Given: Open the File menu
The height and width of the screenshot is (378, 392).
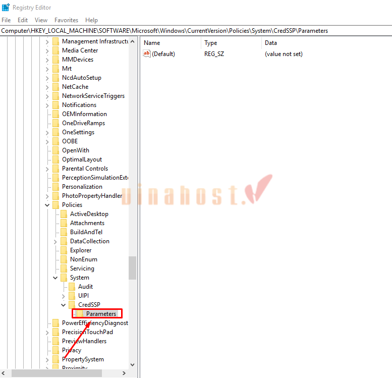Looking at the screenshot, I should coord(6,20).
